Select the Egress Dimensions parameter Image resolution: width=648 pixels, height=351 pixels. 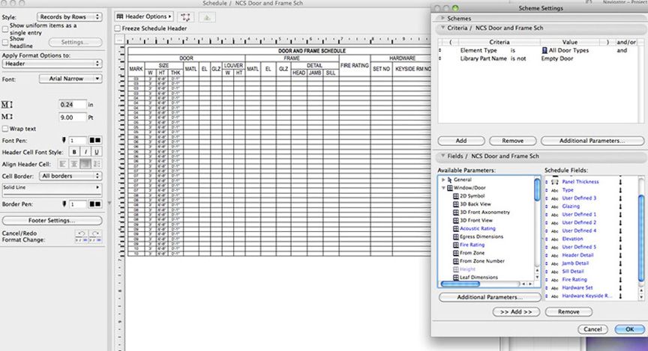481,236
